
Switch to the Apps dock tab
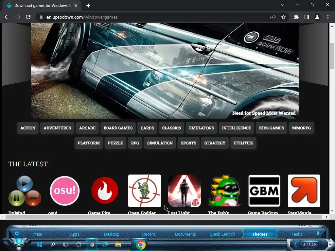[75, 234]
